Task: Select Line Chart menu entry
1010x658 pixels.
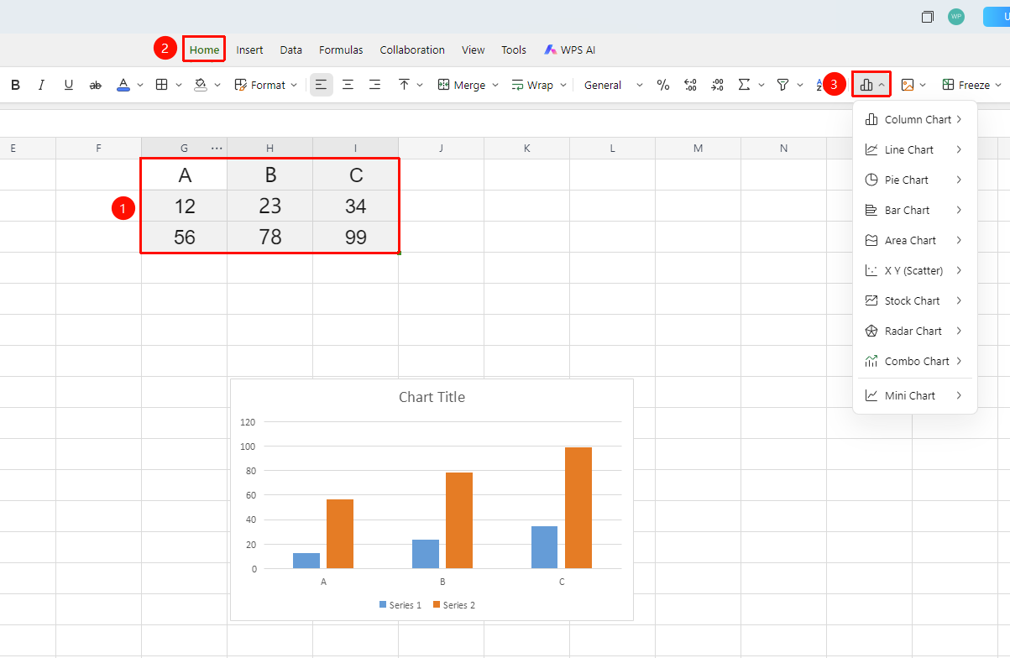Action: (x=914, y=149)
